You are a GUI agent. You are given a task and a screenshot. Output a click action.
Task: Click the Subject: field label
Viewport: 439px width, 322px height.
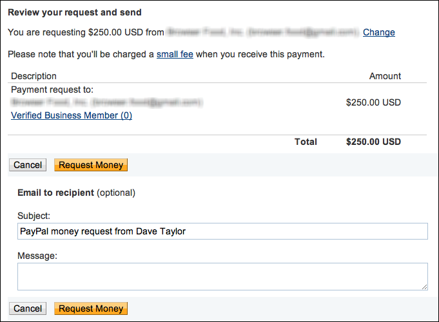pos(34,216)
